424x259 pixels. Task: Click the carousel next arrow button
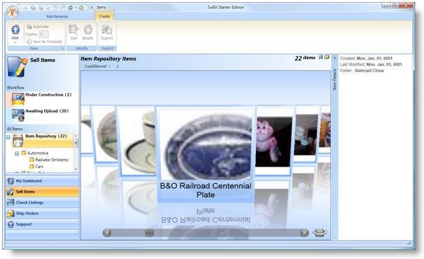pyautogui.click(x=305, y=233)
